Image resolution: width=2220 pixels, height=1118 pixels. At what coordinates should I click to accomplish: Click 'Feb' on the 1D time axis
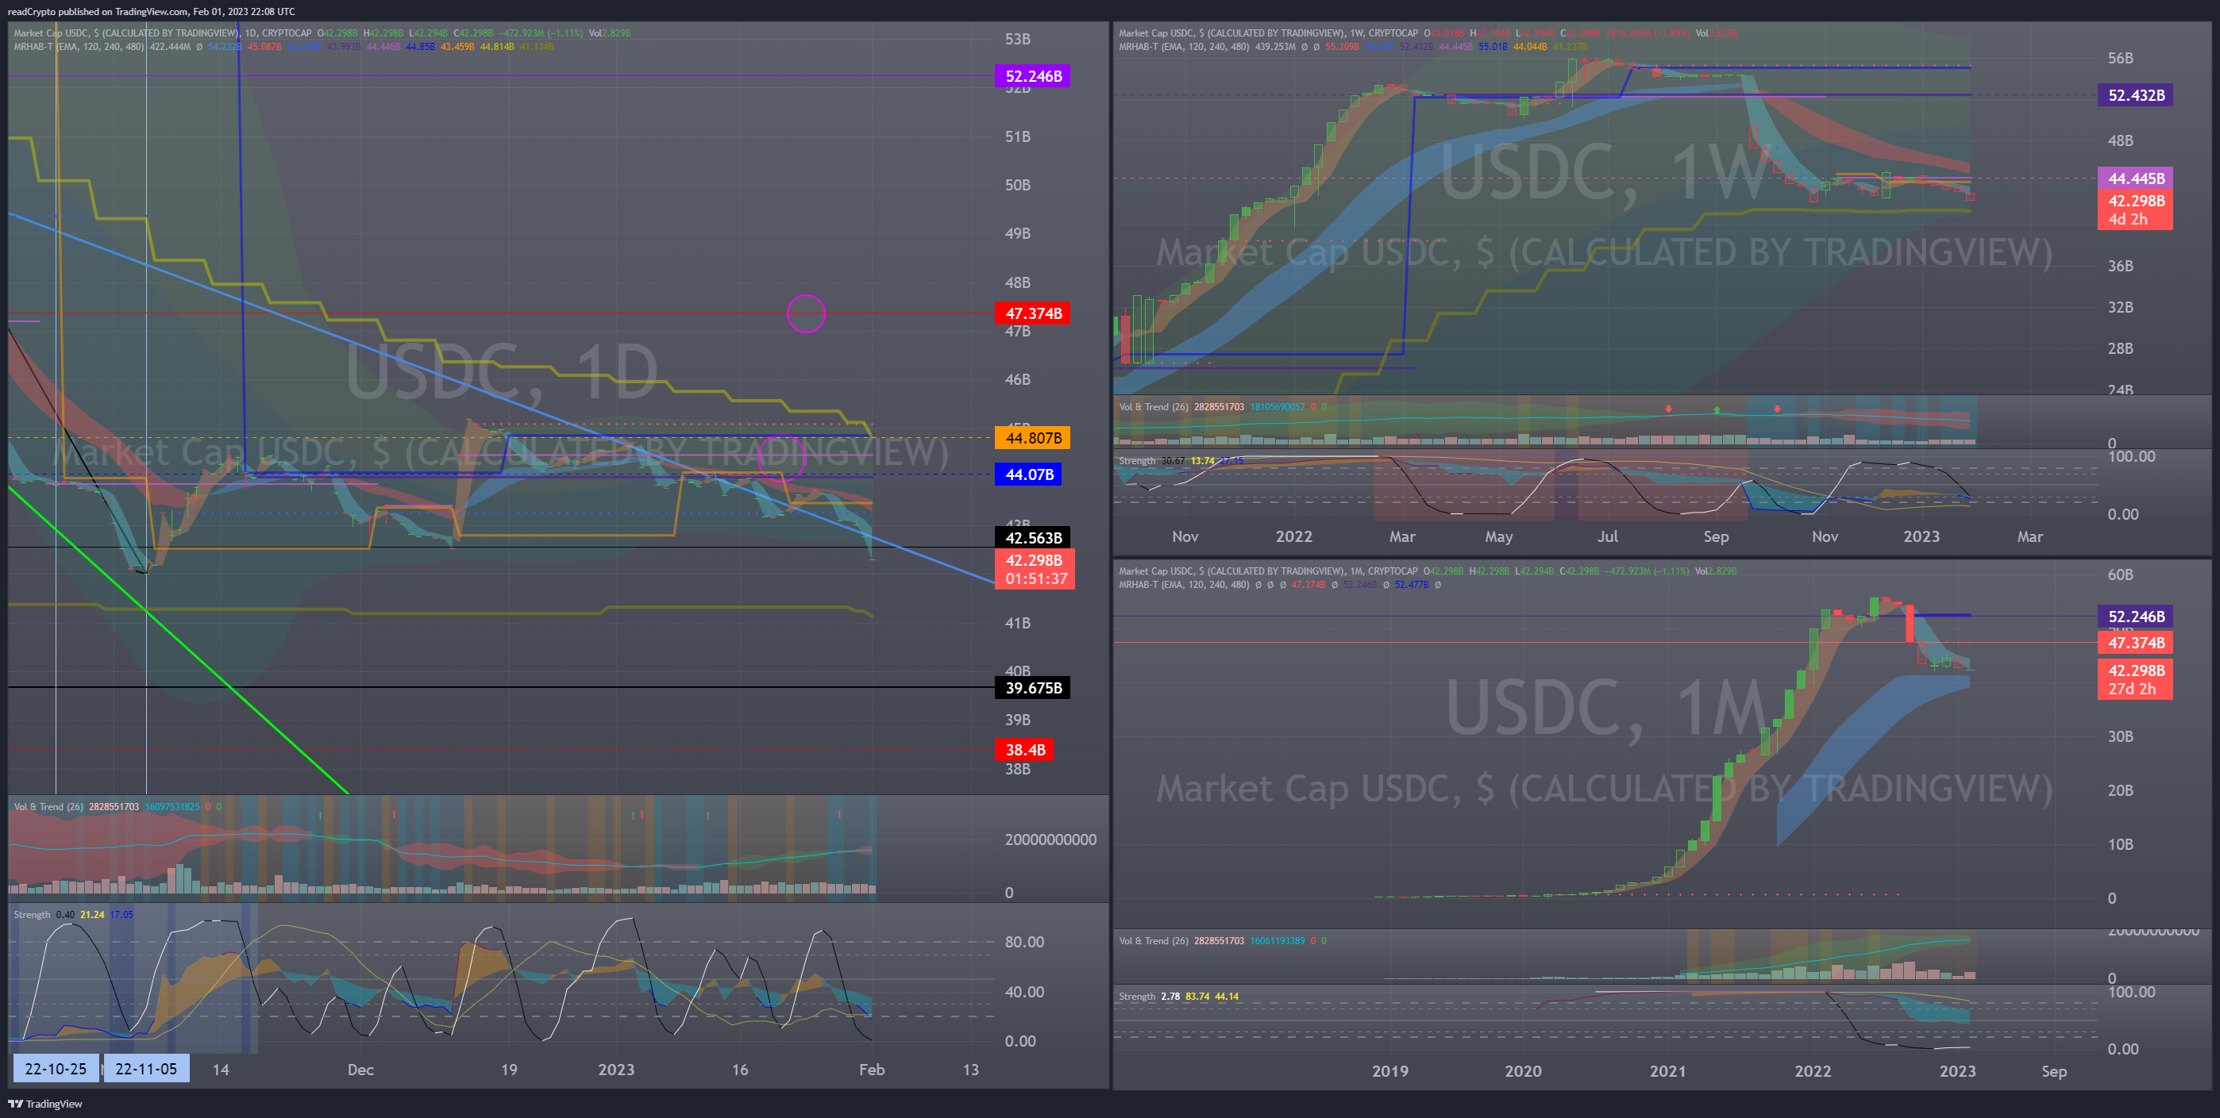(x=871, y=1069)
